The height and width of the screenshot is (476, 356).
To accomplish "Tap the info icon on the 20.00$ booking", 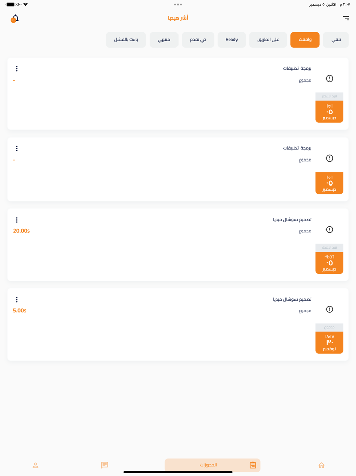I will 329,230.
